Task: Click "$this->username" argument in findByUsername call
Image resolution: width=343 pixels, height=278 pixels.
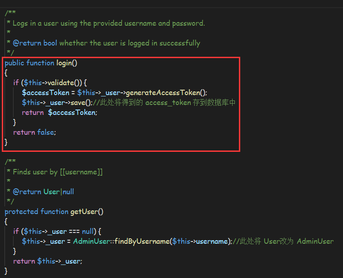Action: [x=200, y=241]
